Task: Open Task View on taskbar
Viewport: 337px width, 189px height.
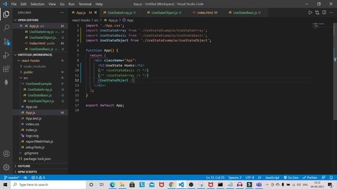Action: coord(102,185)
